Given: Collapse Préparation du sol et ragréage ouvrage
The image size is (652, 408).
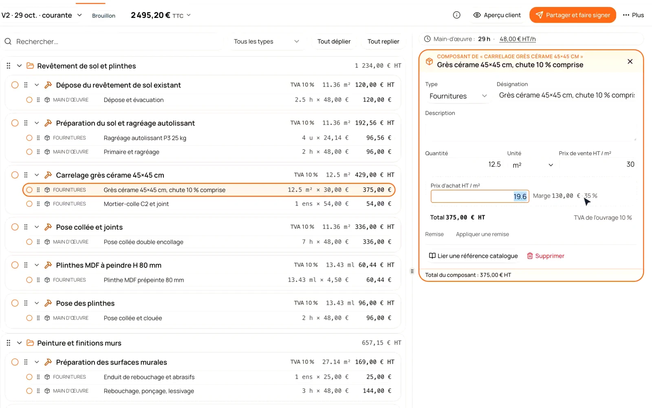Looking at the screenshot, I should click(x=37, y=123).
